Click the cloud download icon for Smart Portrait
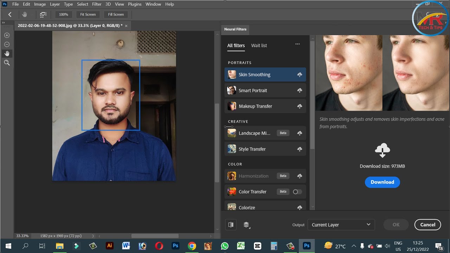The width and height of the screenshot is (450, 253). click(300, 90)
